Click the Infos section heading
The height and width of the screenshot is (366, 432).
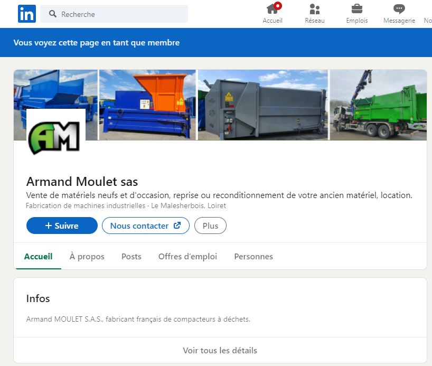click(x=38, y=298)
